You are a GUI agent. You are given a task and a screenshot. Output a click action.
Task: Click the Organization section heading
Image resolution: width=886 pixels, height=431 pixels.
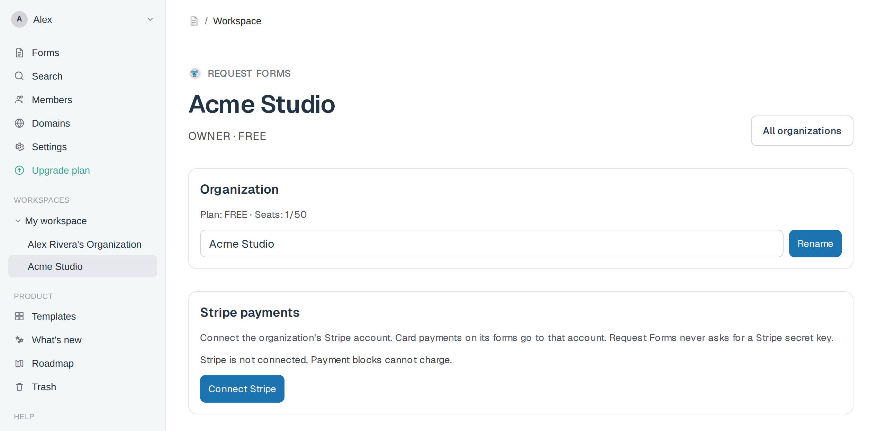click(239, 189)
